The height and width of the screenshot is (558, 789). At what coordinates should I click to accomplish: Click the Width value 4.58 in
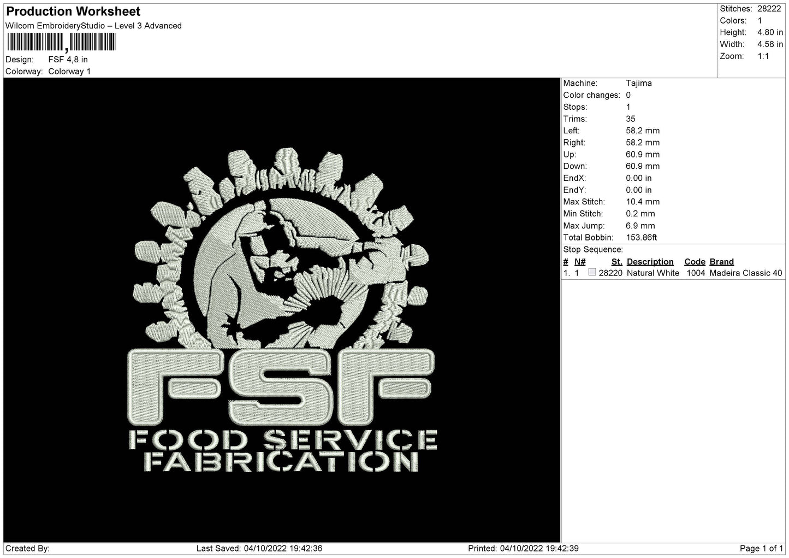tap(770, 44)
